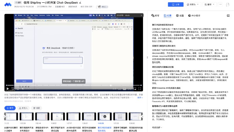Screen dimensions: 234x132
Task: Expand the participants avatar dropdown
Action: (x=103, y=7)
